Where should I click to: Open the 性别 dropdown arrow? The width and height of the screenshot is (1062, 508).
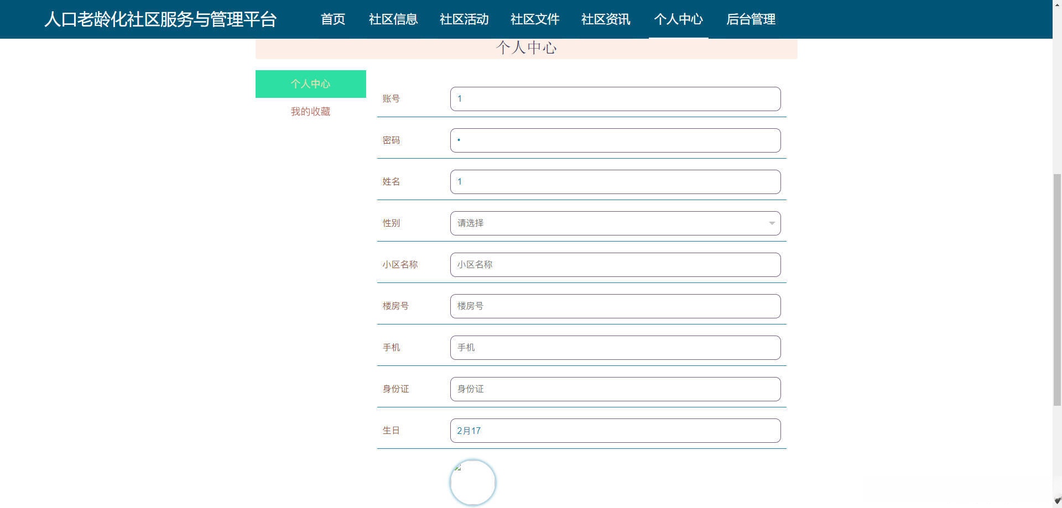pyautogui.click(x=772, y=223)
